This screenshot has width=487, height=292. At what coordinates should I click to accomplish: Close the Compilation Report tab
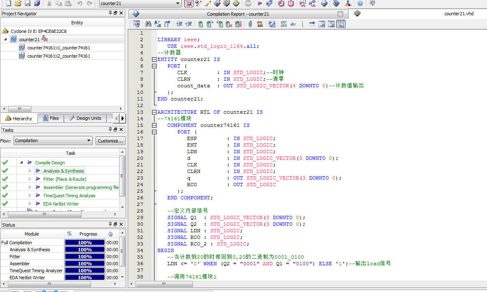click(x=340, y=14)
